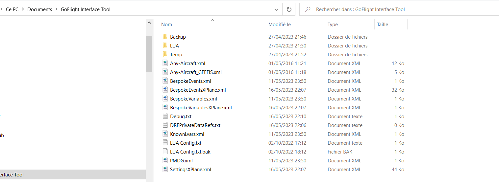The image size is (499, 182).
Task: Select the LUA folder icon
Action: [x=165, y=45]
